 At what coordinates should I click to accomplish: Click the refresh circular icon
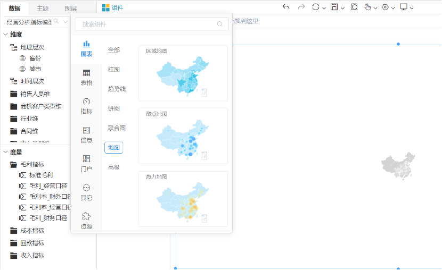[x=315, y=7]
